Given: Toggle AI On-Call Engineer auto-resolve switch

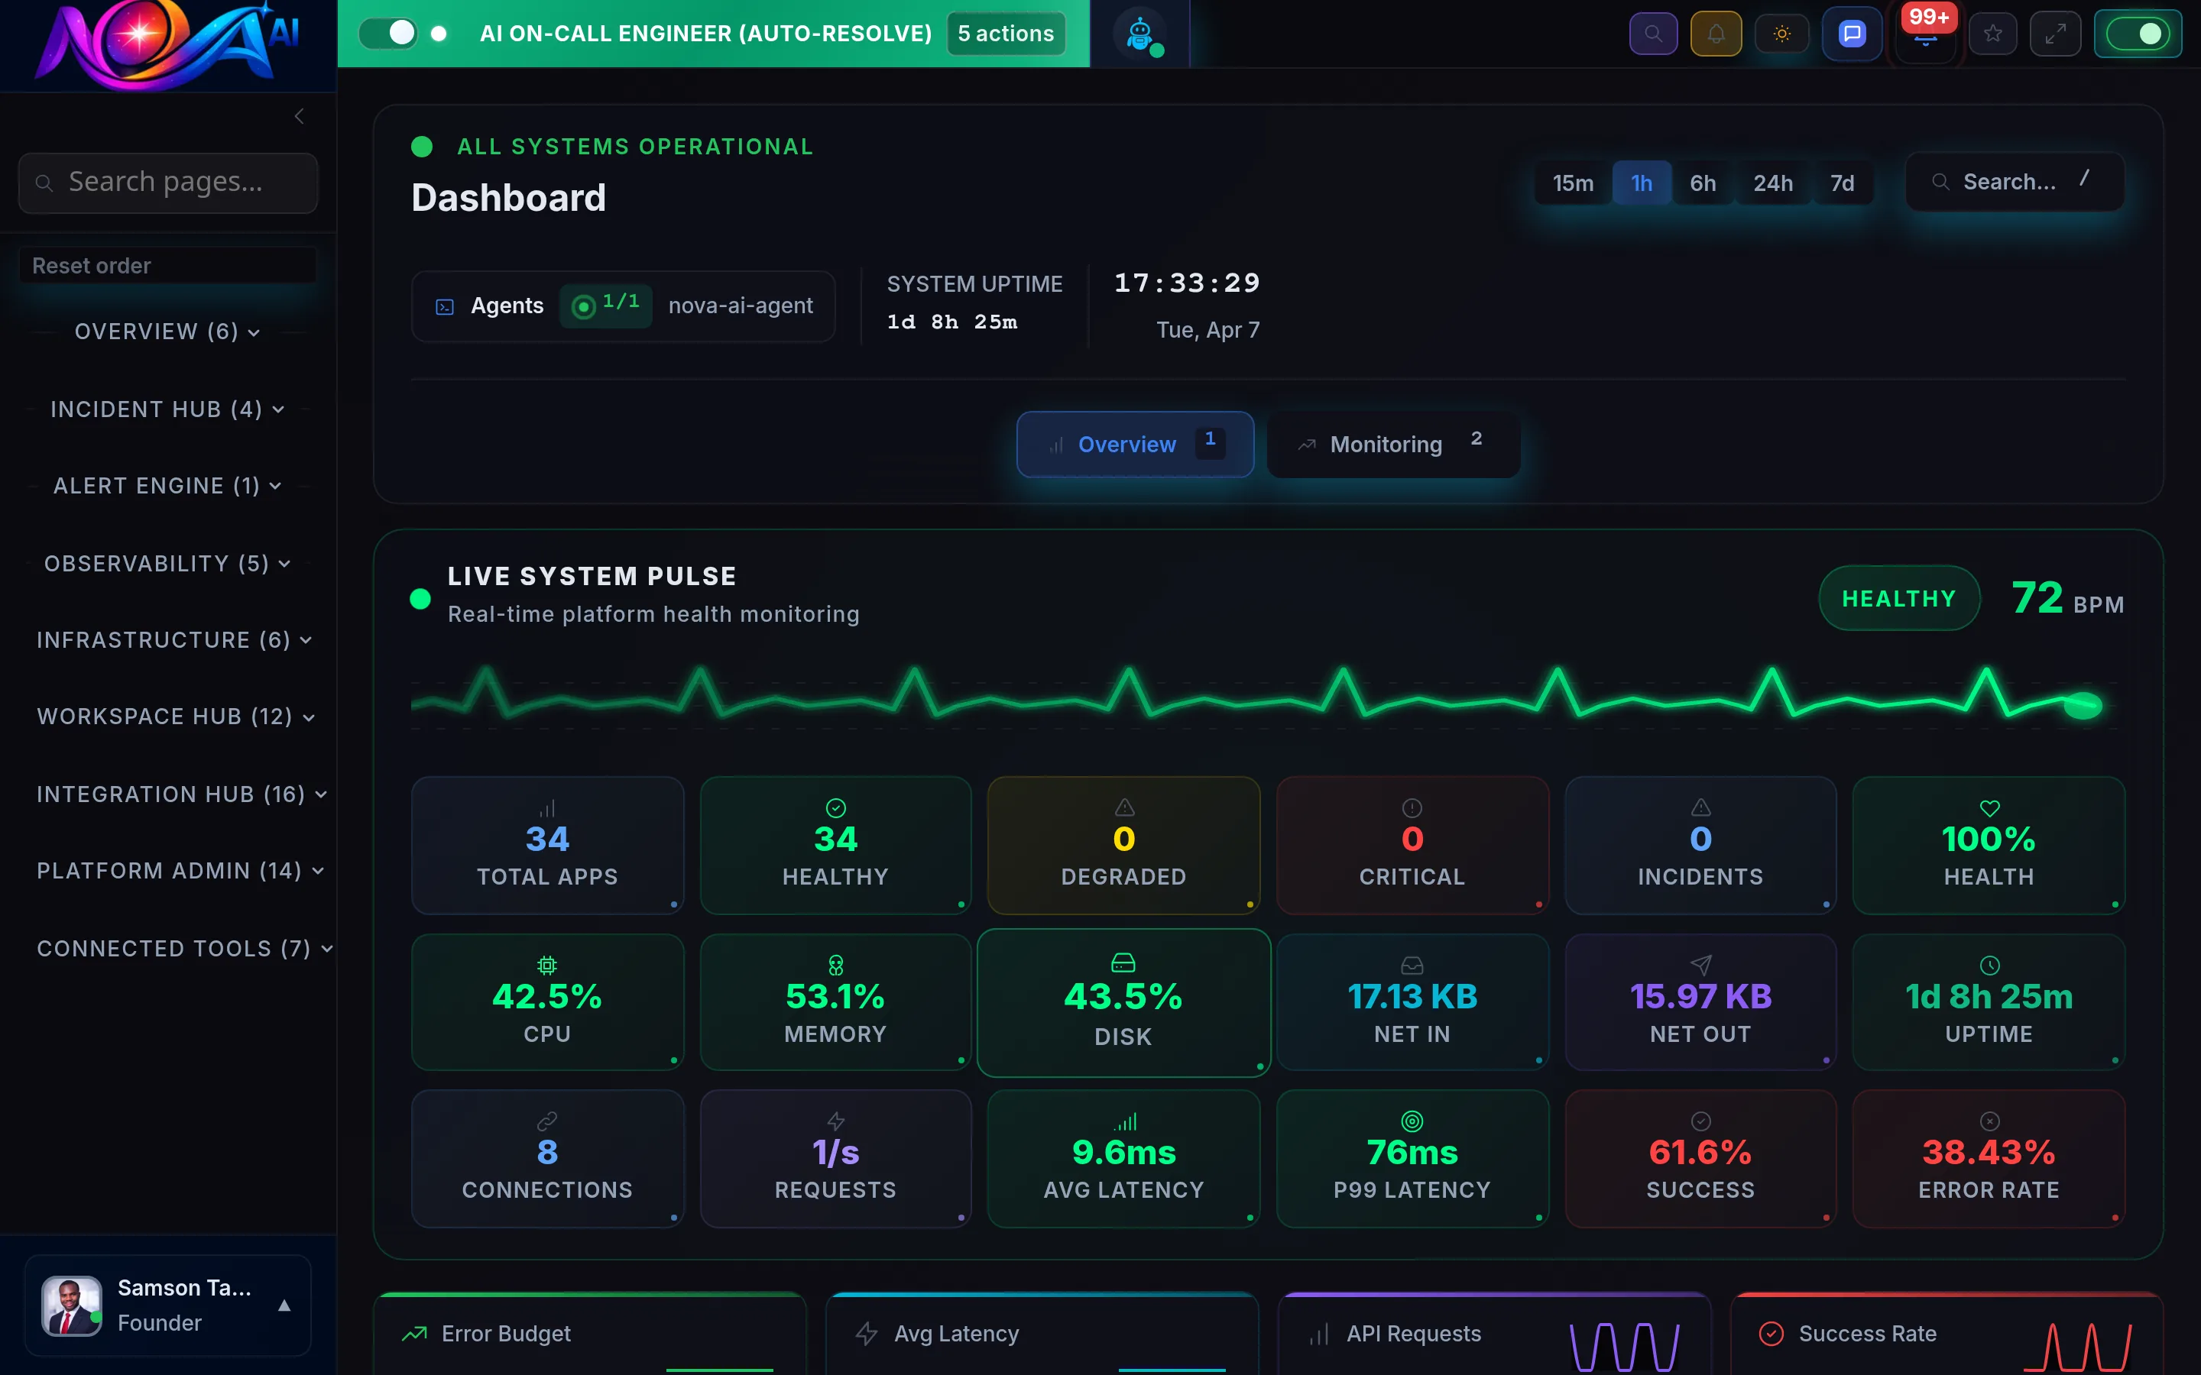Looking at the screenshot, I should tap(388, 34).
